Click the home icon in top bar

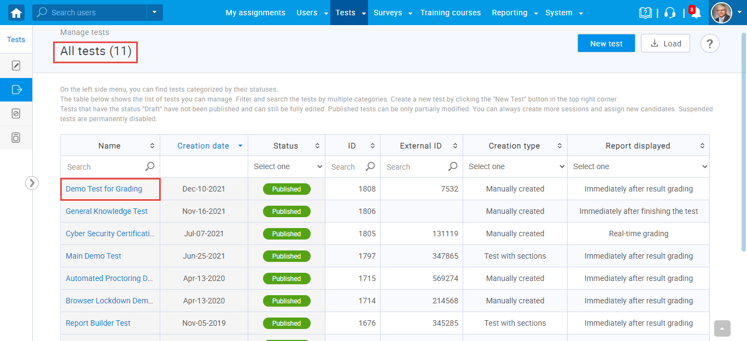[x=16, y=13]
